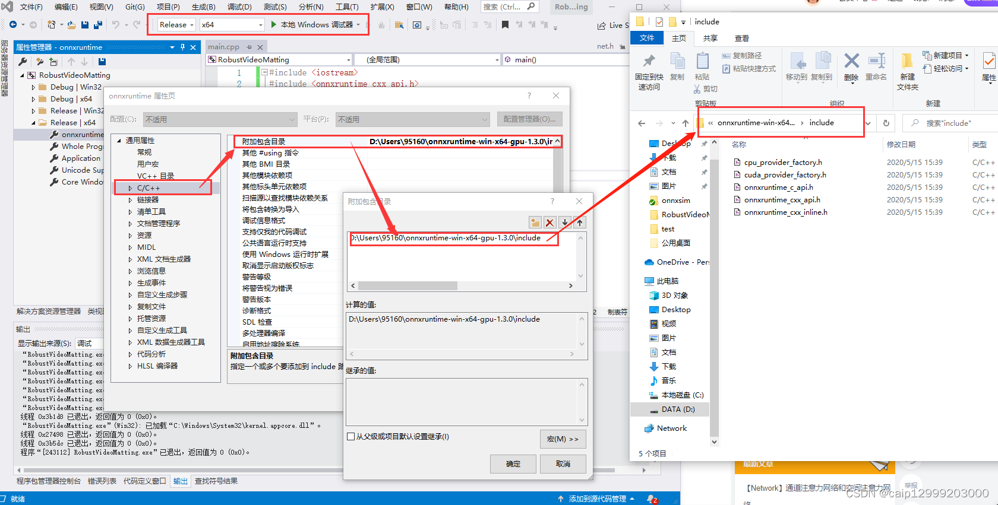Screen dimensions: 998x505
Task: Open the 工具(T) menu
Action: [347, 7]
